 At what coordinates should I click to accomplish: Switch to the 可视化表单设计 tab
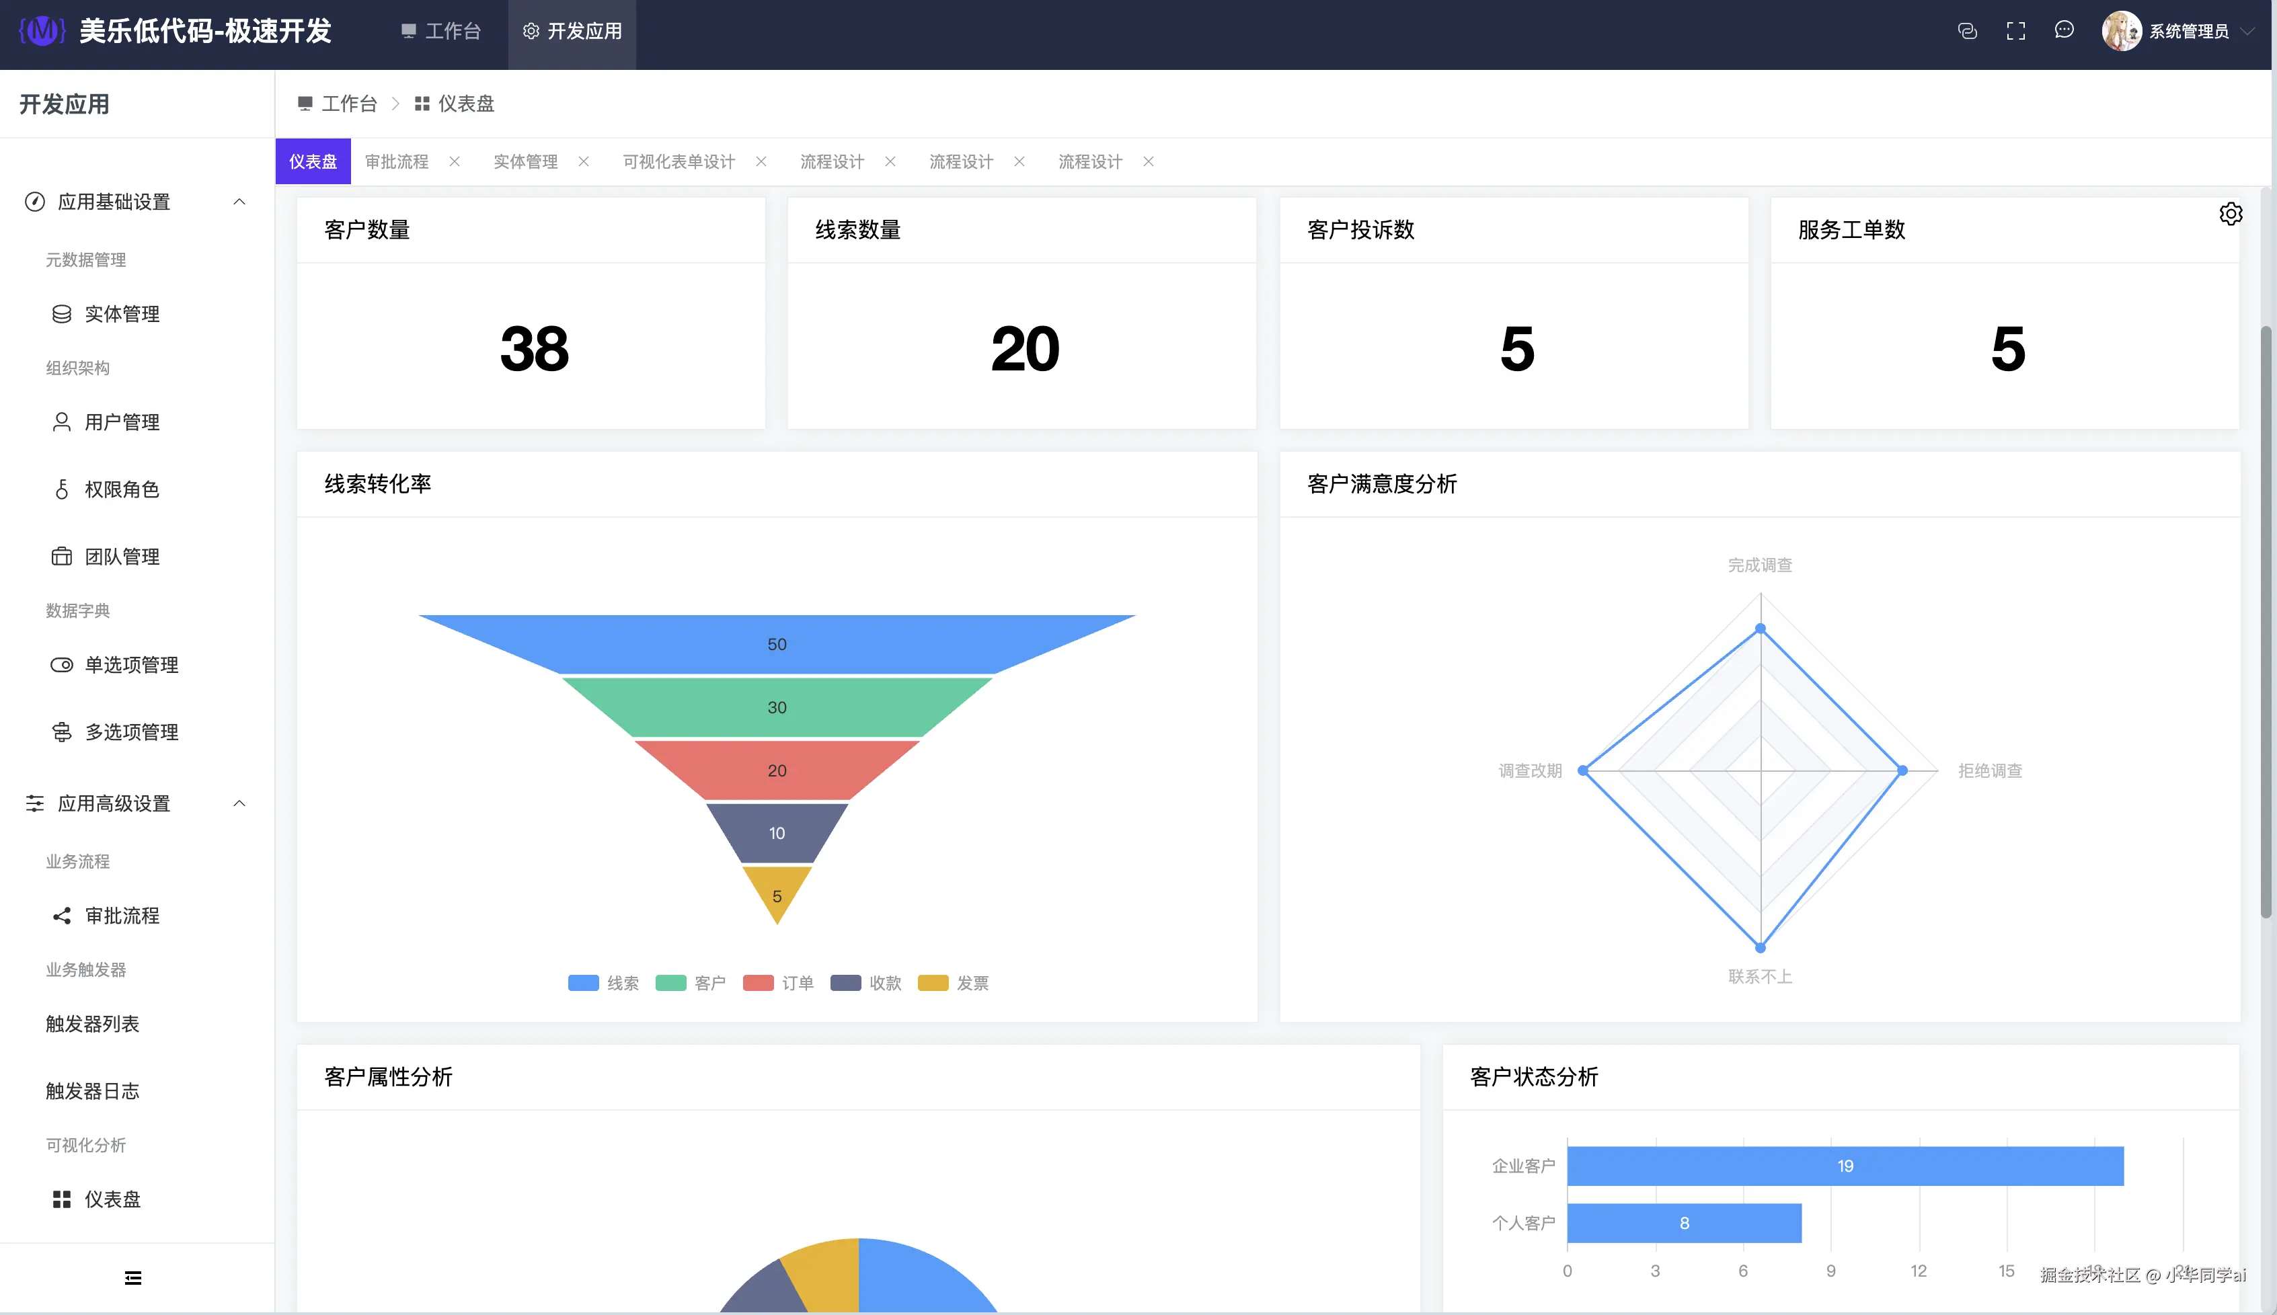pos(679,161)
